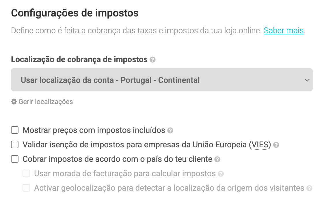Click the Gerir localizações link text
324x208 pixels.
pyautogui.click(x=46, y=102)
